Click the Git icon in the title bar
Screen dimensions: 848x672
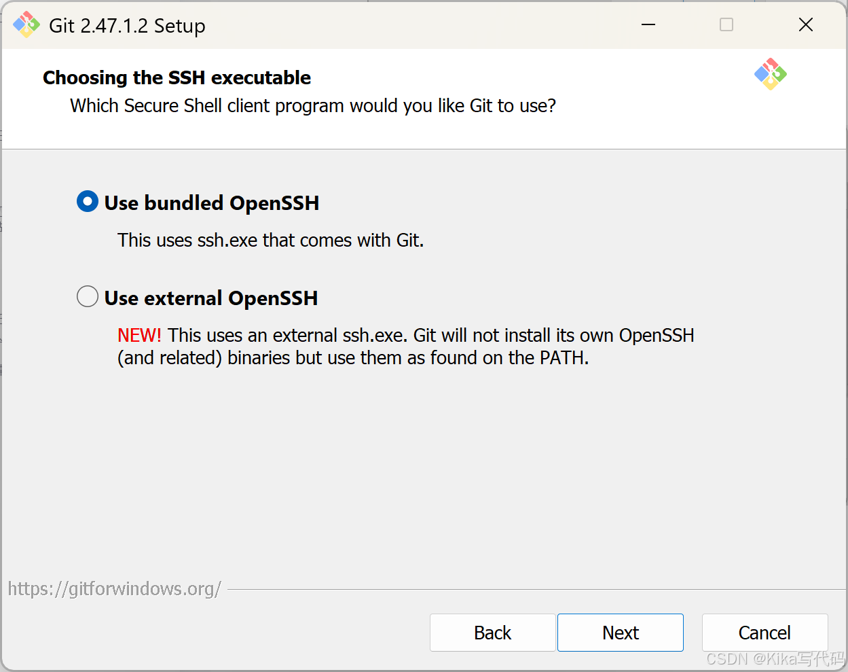coord(26,25)
